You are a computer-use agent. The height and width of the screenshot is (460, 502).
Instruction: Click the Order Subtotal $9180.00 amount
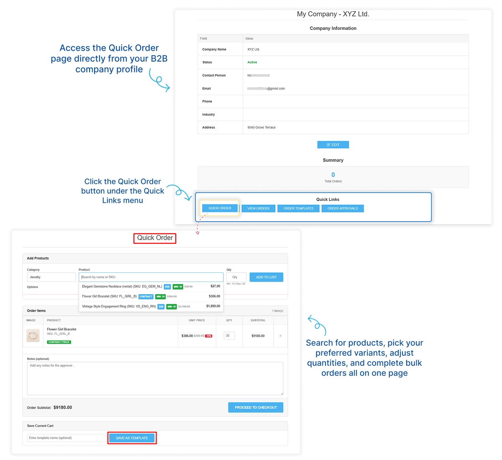tap(63, 407)
